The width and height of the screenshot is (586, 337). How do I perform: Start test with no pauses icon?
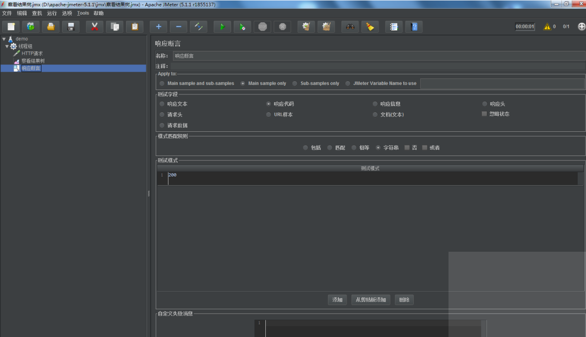click(x=243, y=26)
